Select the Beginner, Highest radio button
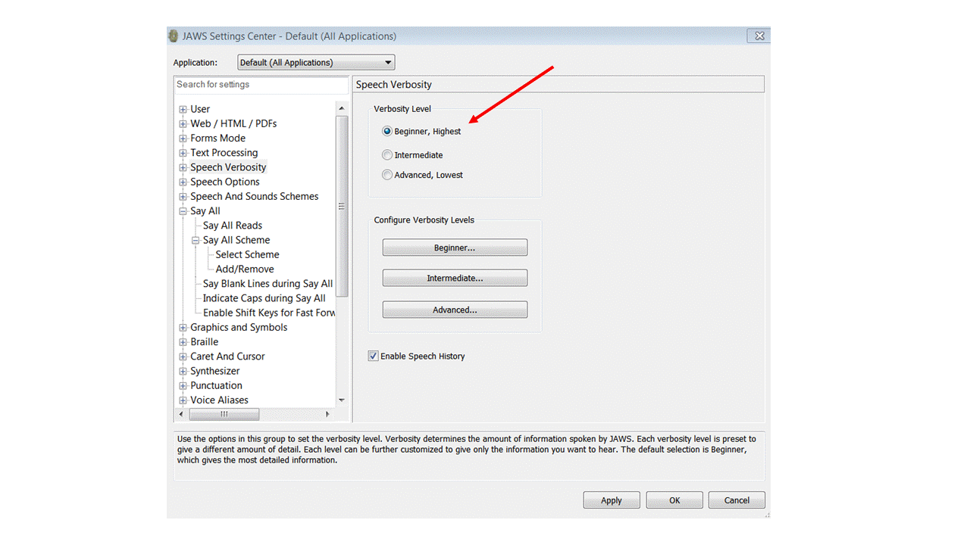Image resolution: width=970 pixels, height=545 pixels. pos(387,131)
